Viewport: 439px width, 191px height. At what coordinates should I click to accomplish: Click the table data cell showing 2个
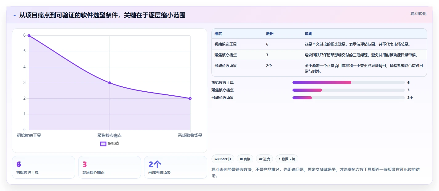(269, 66)
